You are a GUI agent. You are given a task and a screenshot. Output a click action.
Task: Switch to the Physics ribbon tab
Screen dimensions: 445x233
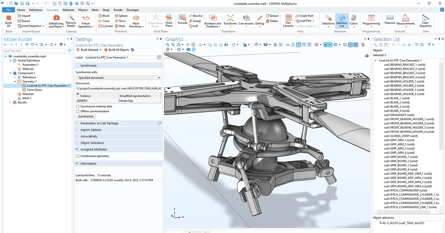[82, 10]
